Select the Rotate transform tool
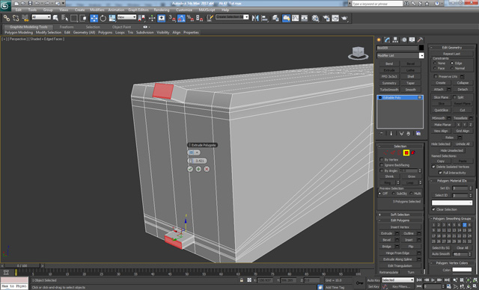This screenshot has width=479, height=290. (x=103, y=18)
